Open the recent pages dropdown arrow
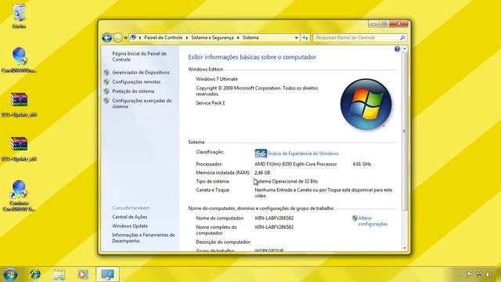Viewport: 501px width, 282px height. pos(125,38)
